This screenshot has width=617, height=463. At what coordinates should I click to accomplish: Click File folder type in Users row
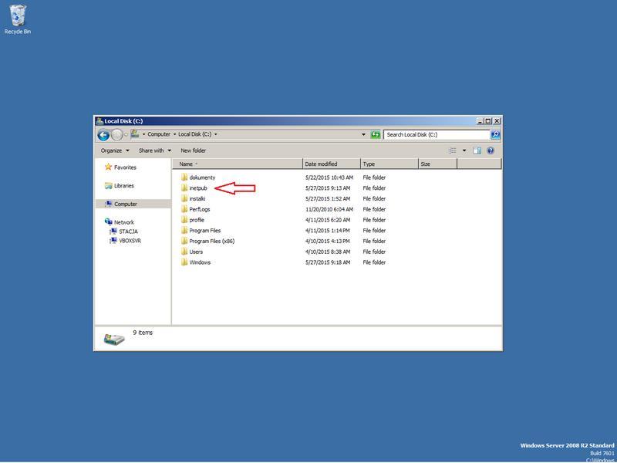(x=374, y=252)
